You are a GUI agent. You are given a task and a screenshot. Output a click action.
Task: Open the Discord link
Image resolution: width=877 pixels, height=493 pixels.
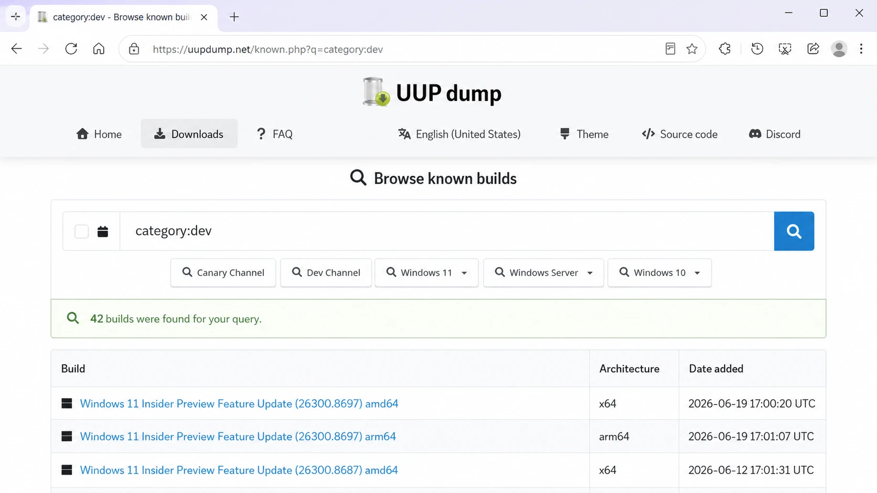[x=775, y=134]
